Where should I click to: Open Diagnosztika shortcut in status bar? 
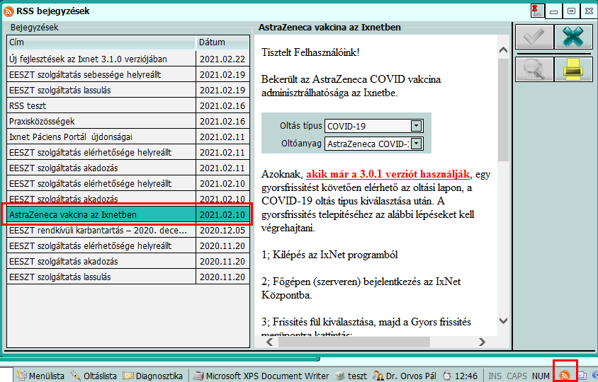coord(152,376)
